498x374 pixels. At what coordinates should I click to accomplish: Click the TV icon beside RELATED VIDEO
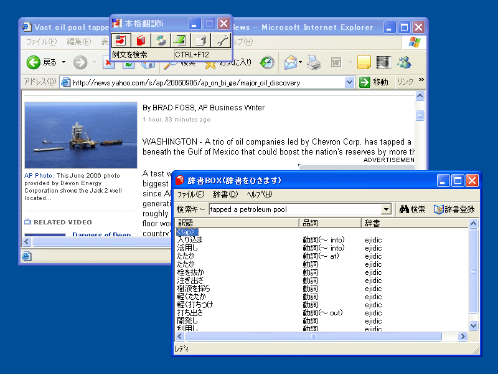click(28, 221)
